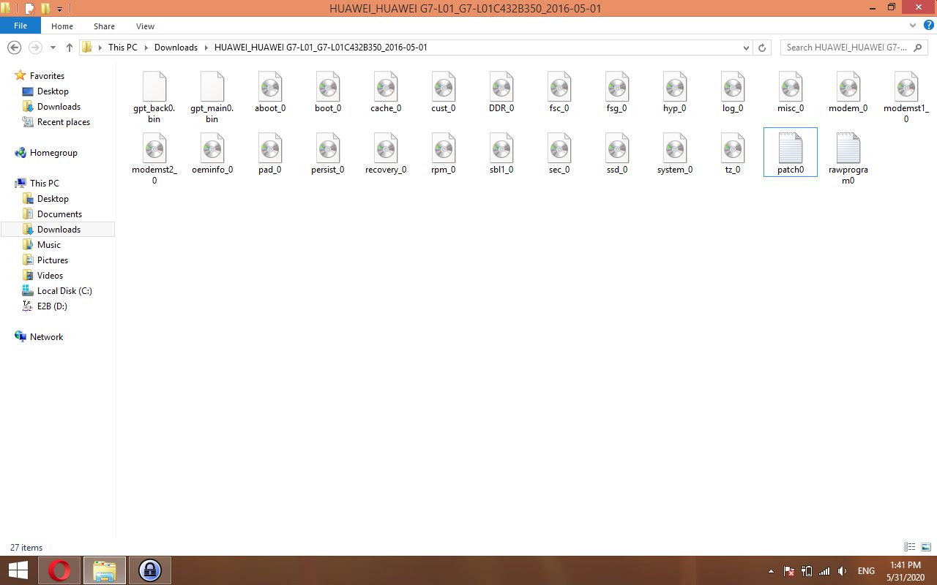
Task: Open the E2B (D:) drive
Action: tap(52, 306)
